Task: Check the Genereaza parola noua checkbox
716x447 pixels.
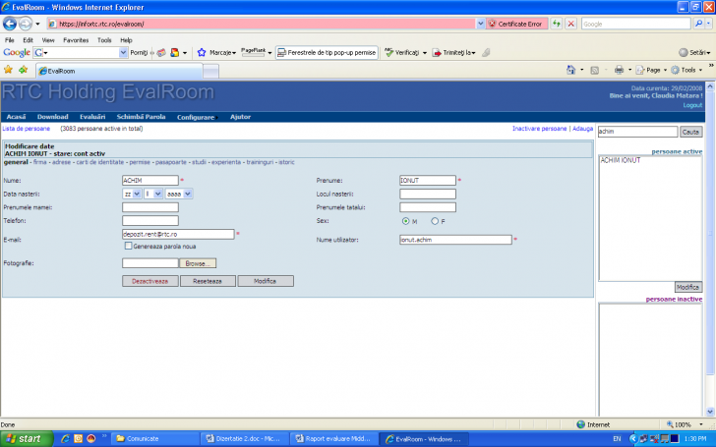Action: (128, 246)
